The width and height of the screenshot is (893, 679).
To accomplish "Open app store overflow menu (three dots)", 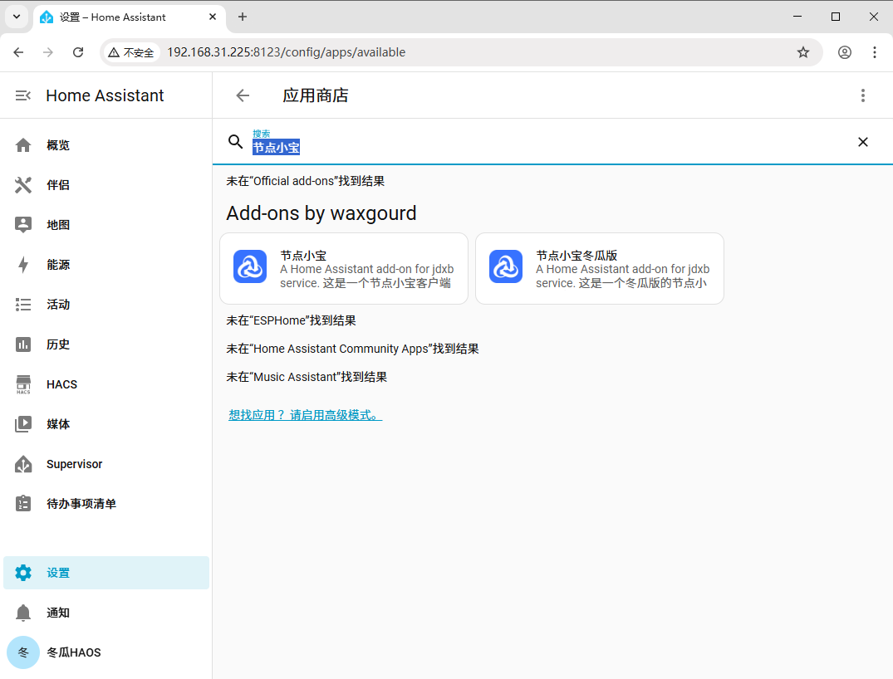I will tap(863, 95).
